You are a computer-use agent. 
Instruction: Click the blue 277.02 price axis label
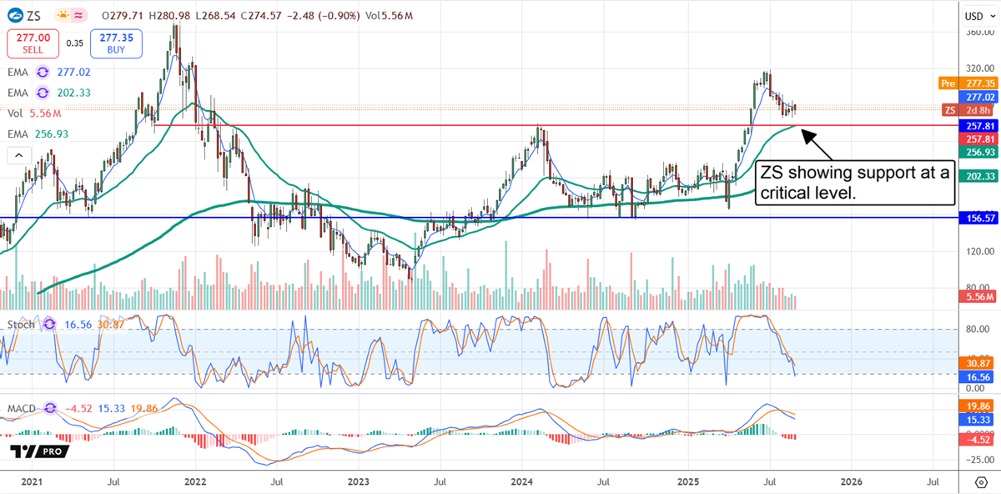[980, 98]
